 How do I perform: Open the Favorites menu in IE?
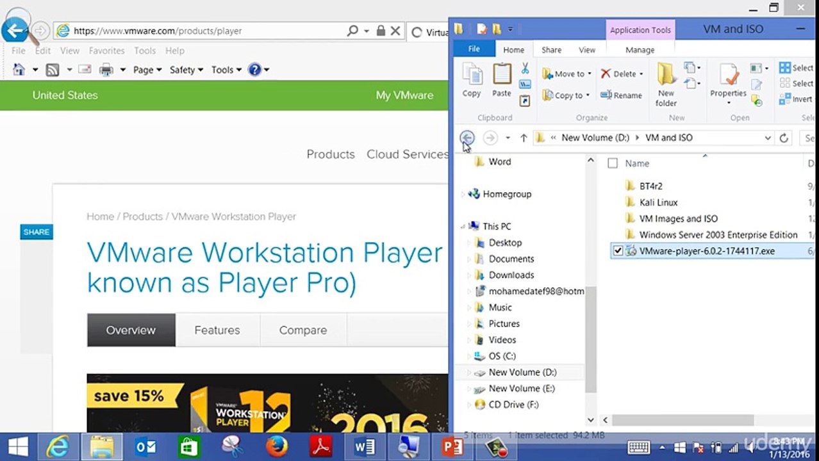click(106, 51)
